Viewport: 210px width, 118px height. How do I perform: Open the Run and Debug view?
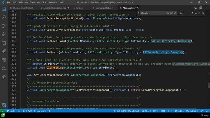[x=4, y=34]
